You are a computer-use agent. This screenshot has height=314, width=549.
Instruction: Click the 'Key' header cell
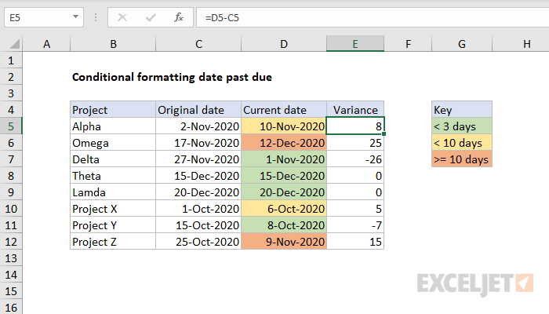[x=462, y=110]
